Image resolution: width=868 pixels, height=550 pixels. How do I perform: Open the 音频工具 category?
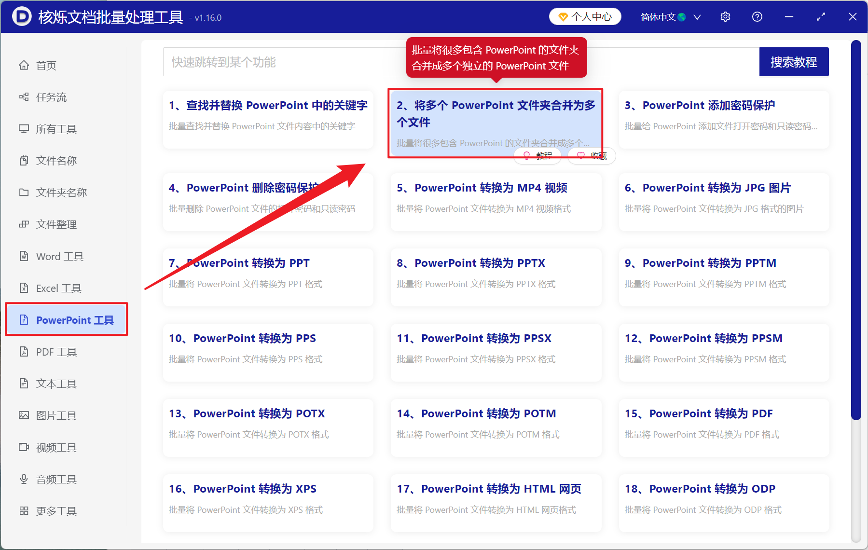click(55, 479)
